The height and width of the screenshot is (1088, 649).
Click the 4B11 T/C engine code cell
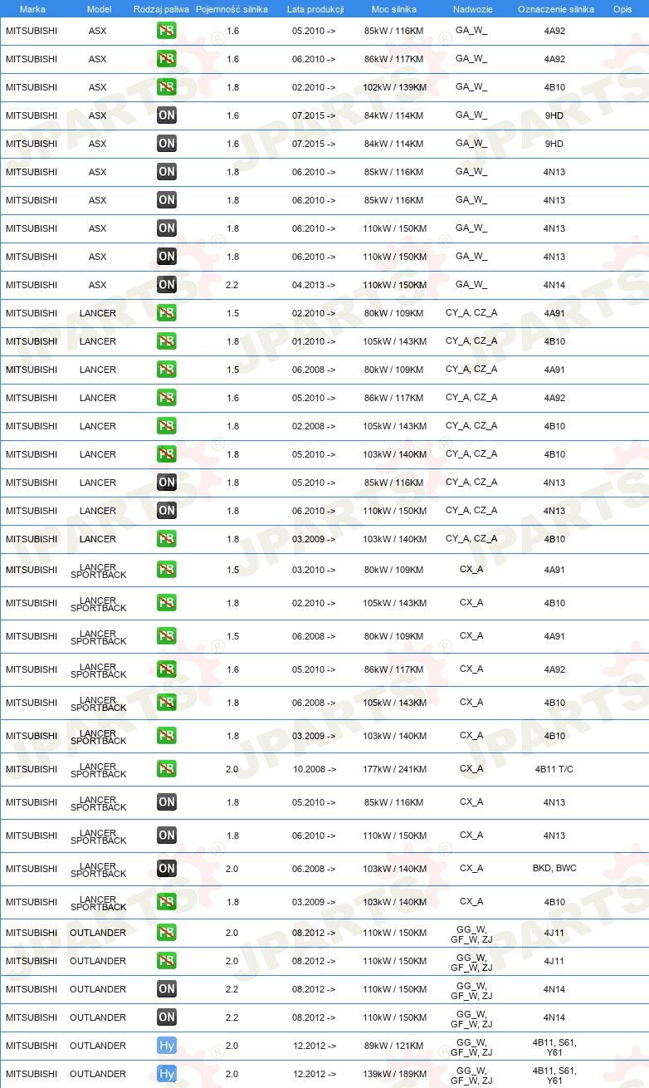click(x=554, y=769)
